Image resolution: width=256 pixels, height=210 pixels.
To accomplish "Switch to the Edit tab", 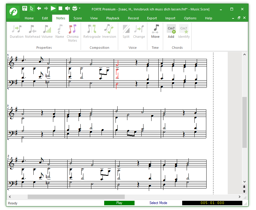I will pos(45,18).
